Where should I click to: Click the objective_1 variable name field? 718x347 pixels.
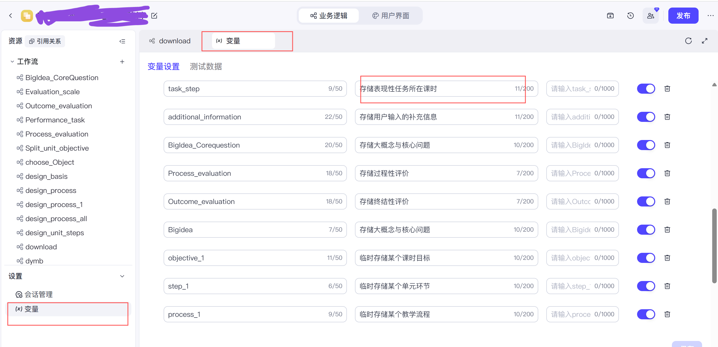click(x=245, y=258)
